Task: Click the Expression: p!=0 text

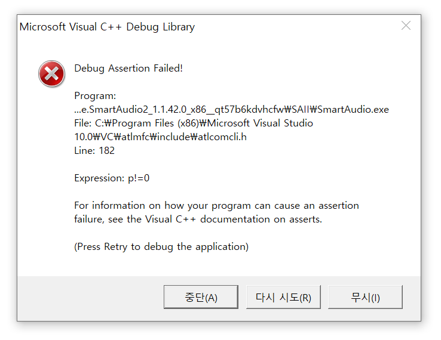Action: pyautogui.click(x=112, y=178)
